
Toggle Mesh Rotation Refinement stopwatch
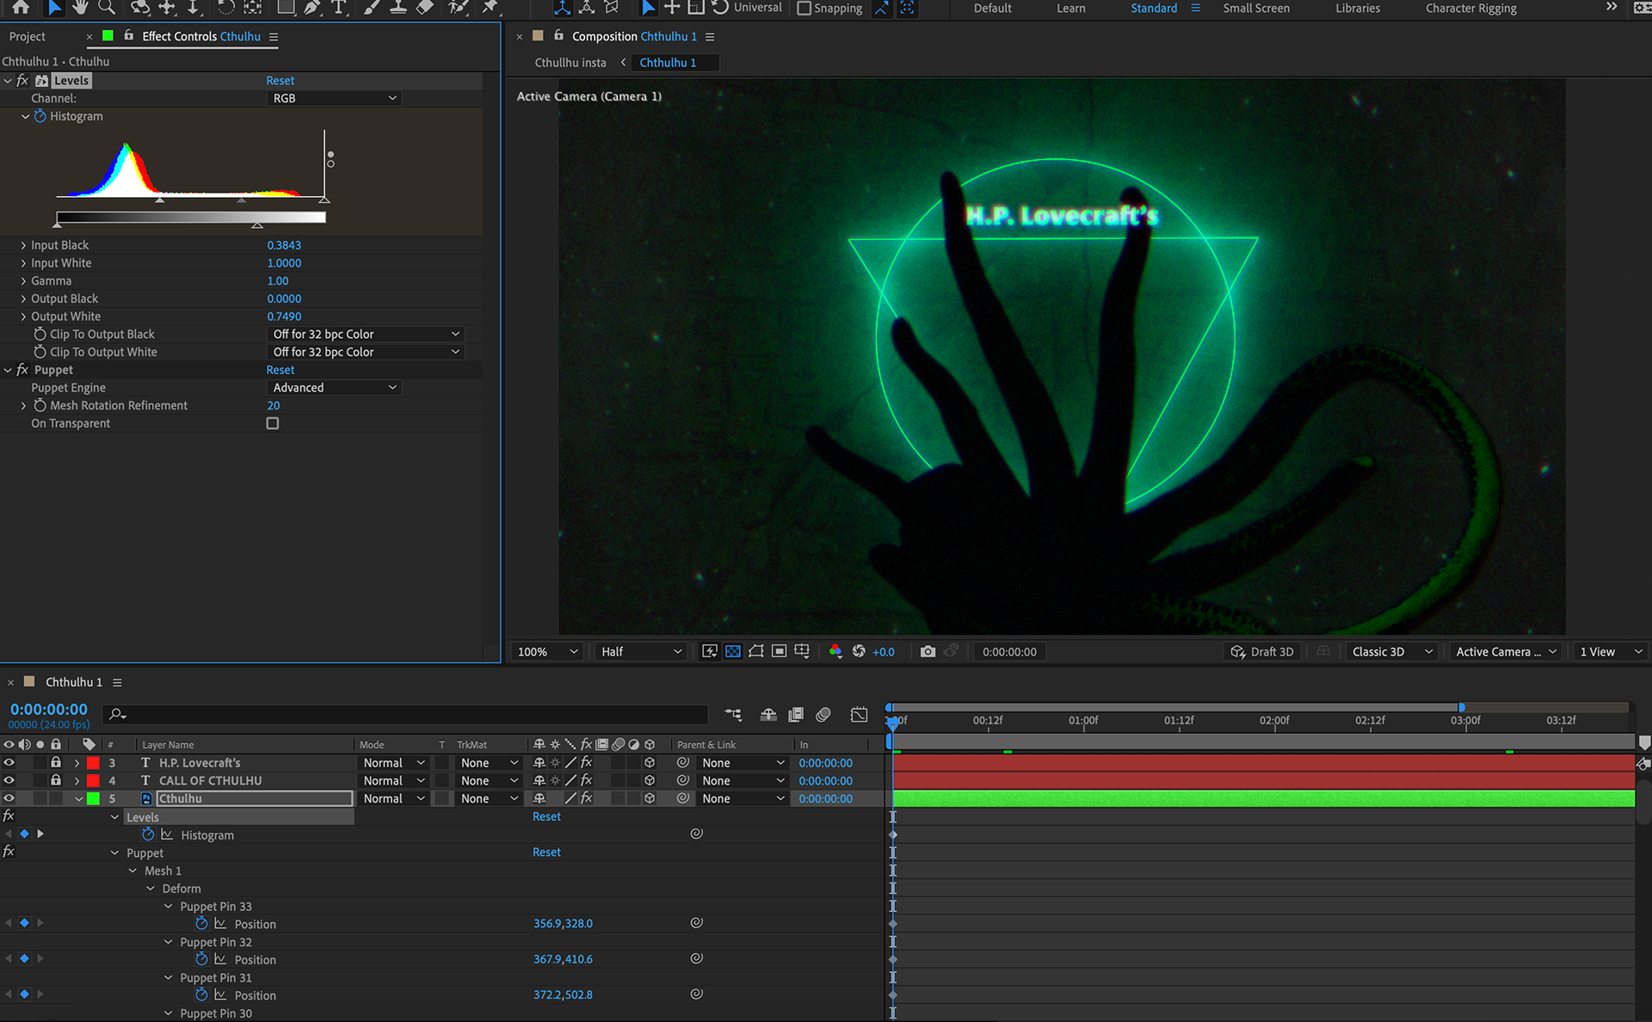(x=40, y=405)
